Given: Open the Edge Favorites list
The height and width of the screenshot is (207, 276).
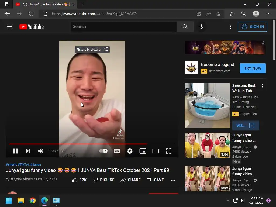Looking at the screenshot, I should 232,14.
